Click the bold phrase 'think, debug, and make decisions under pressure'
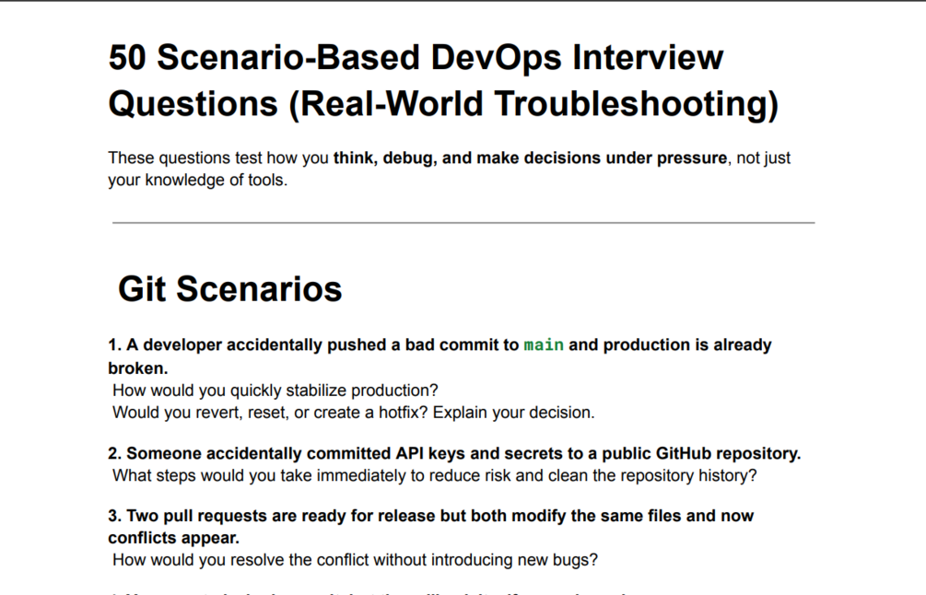The width and height of the screenshot is (926, 595). (530, 158)
